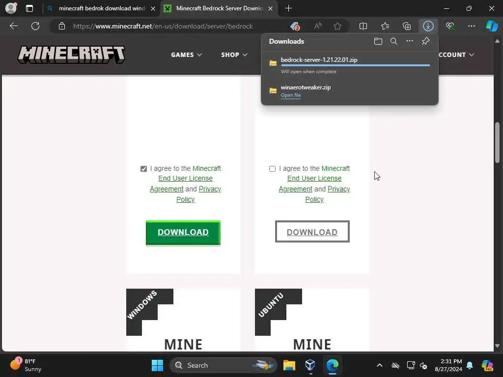Open the Windows Start menu
Screen dimensions: 503x377
[157, 365]
